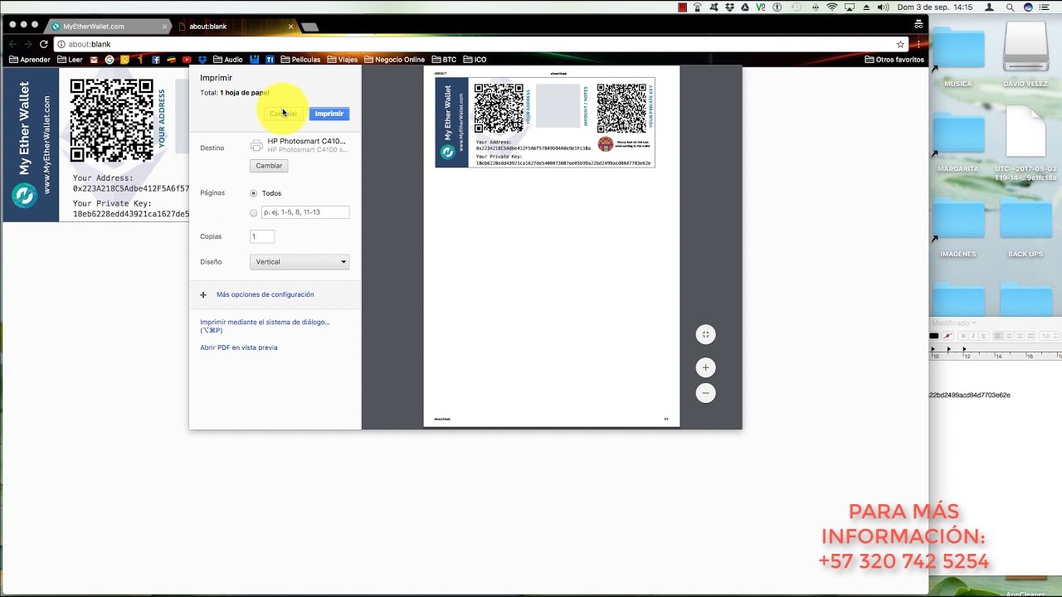Open Spotlight search in menu bar
The width and height of the screenshot is (1062, 597).
[1010, 7]
